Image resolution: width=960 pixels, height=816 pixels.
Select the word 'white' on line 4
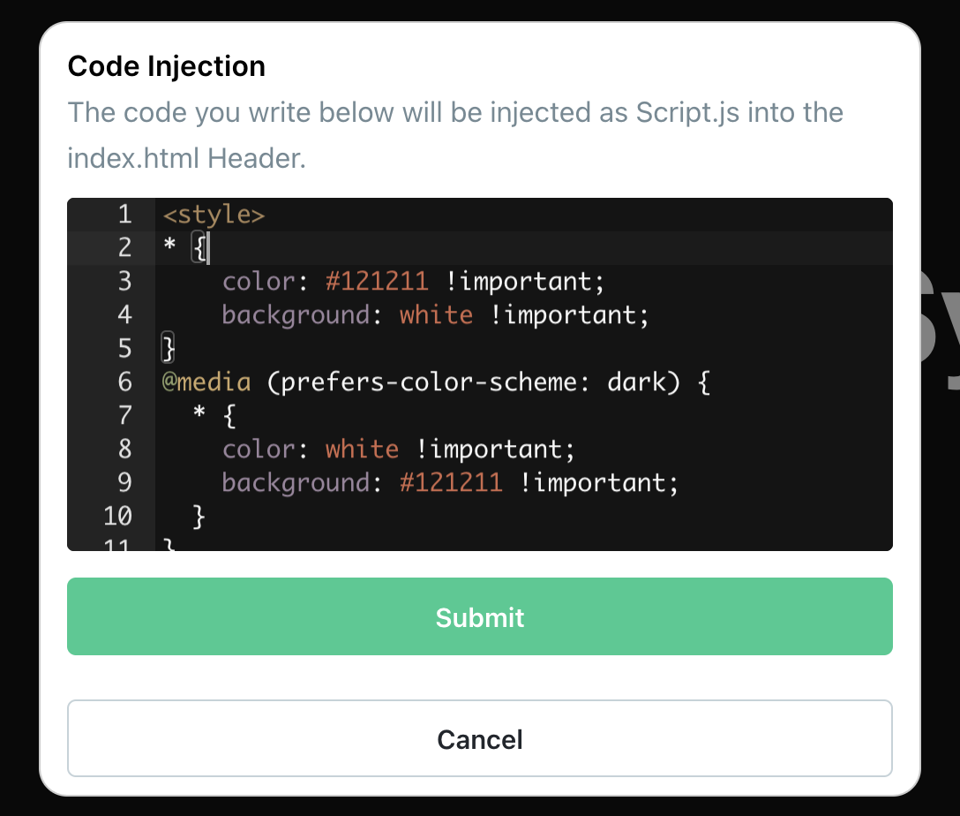[x=436, y=314]
